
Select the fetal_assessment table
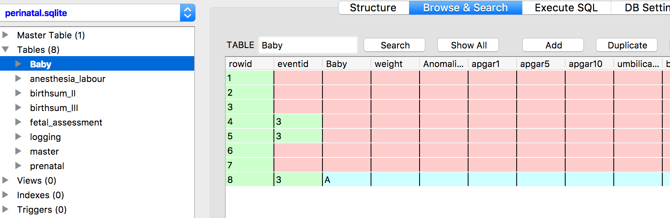click(x=66, y=122)
